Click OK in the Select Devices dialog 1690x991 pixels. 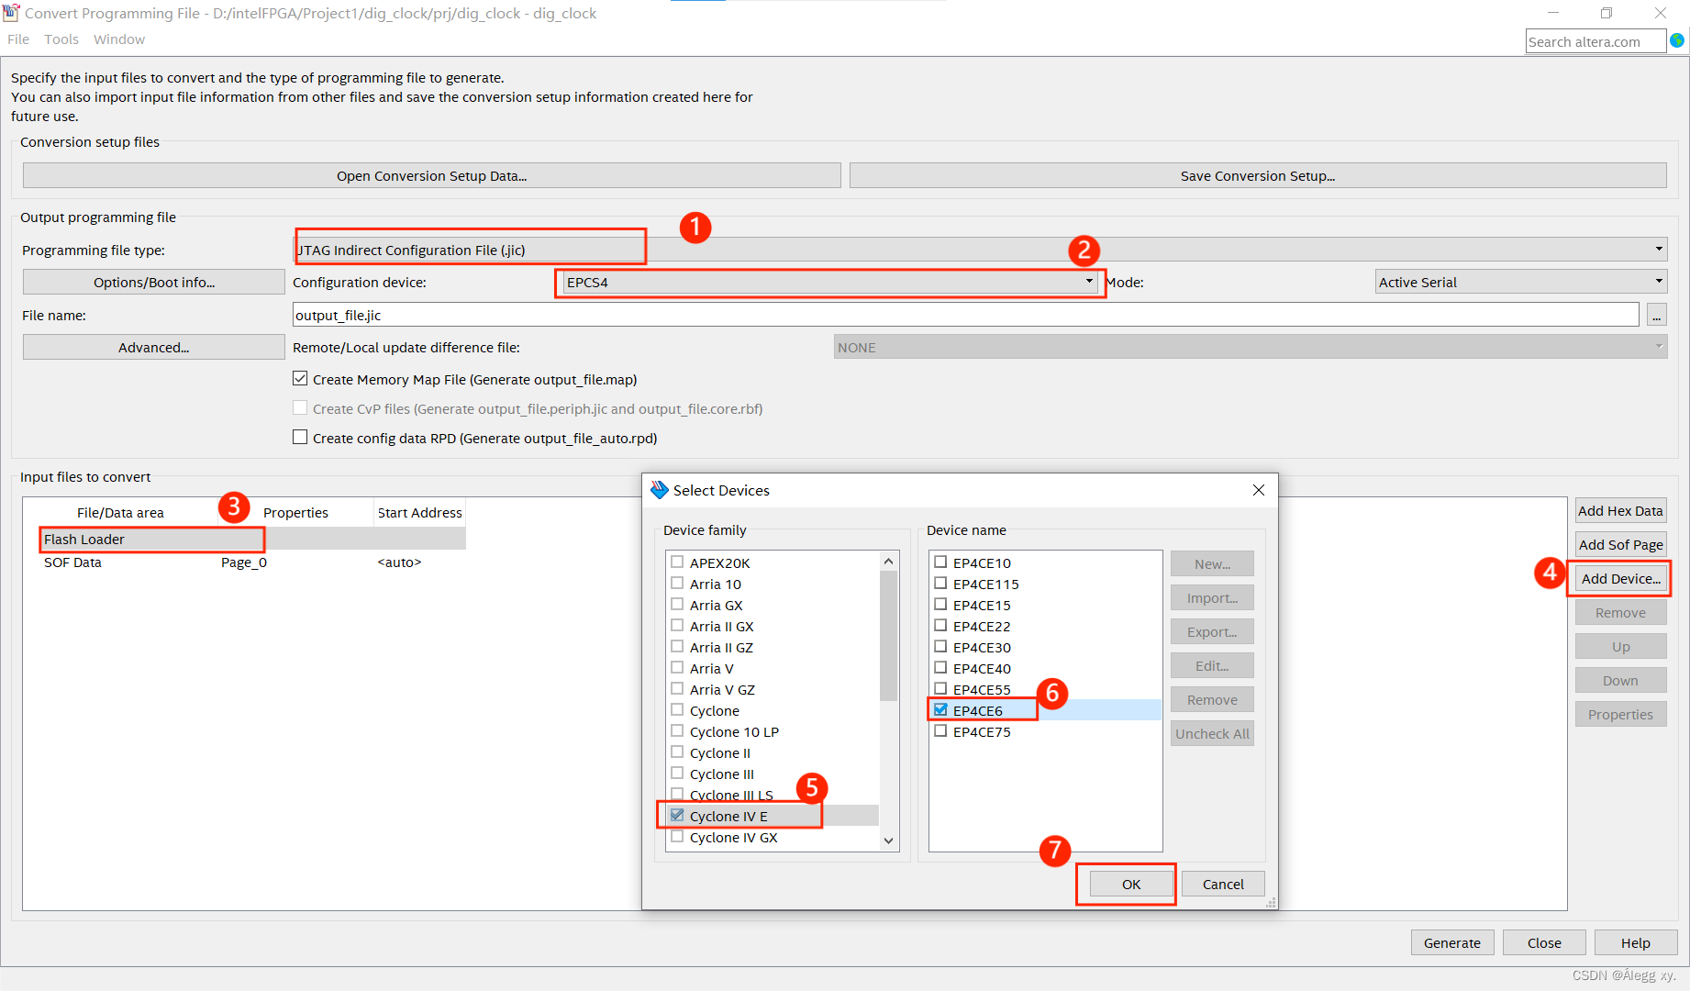1131,884
